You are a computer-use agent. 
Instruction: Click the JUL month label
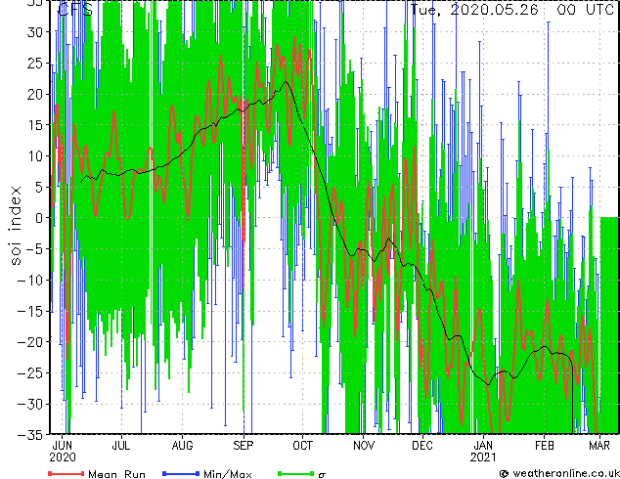point(121,446)
